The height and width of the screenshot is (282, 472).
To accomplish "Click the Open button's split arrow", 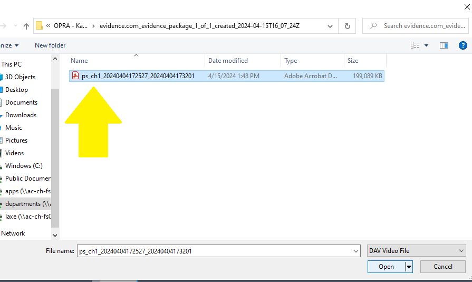I will point(409,267).
